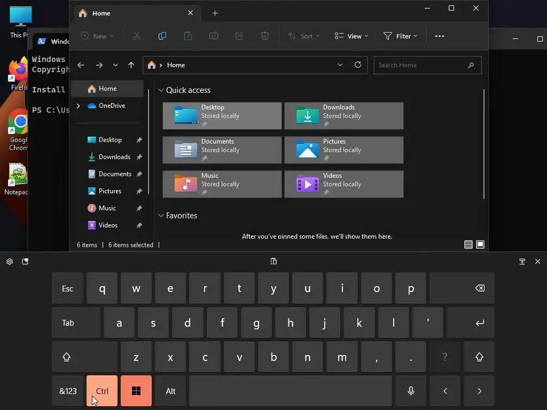Viewport: 547px width, 410px height.
Task: Click the search magnifier icon
Action: tap(471, 65)
